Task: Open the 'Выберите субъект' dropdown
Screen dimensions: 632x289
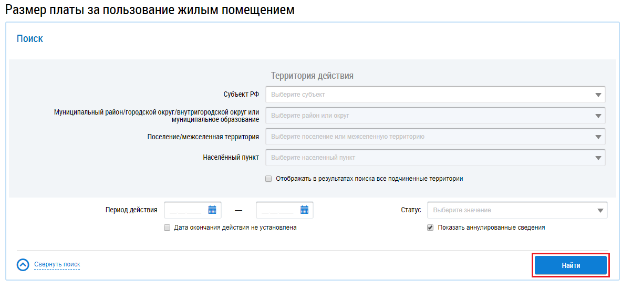Action: [428, 95]
